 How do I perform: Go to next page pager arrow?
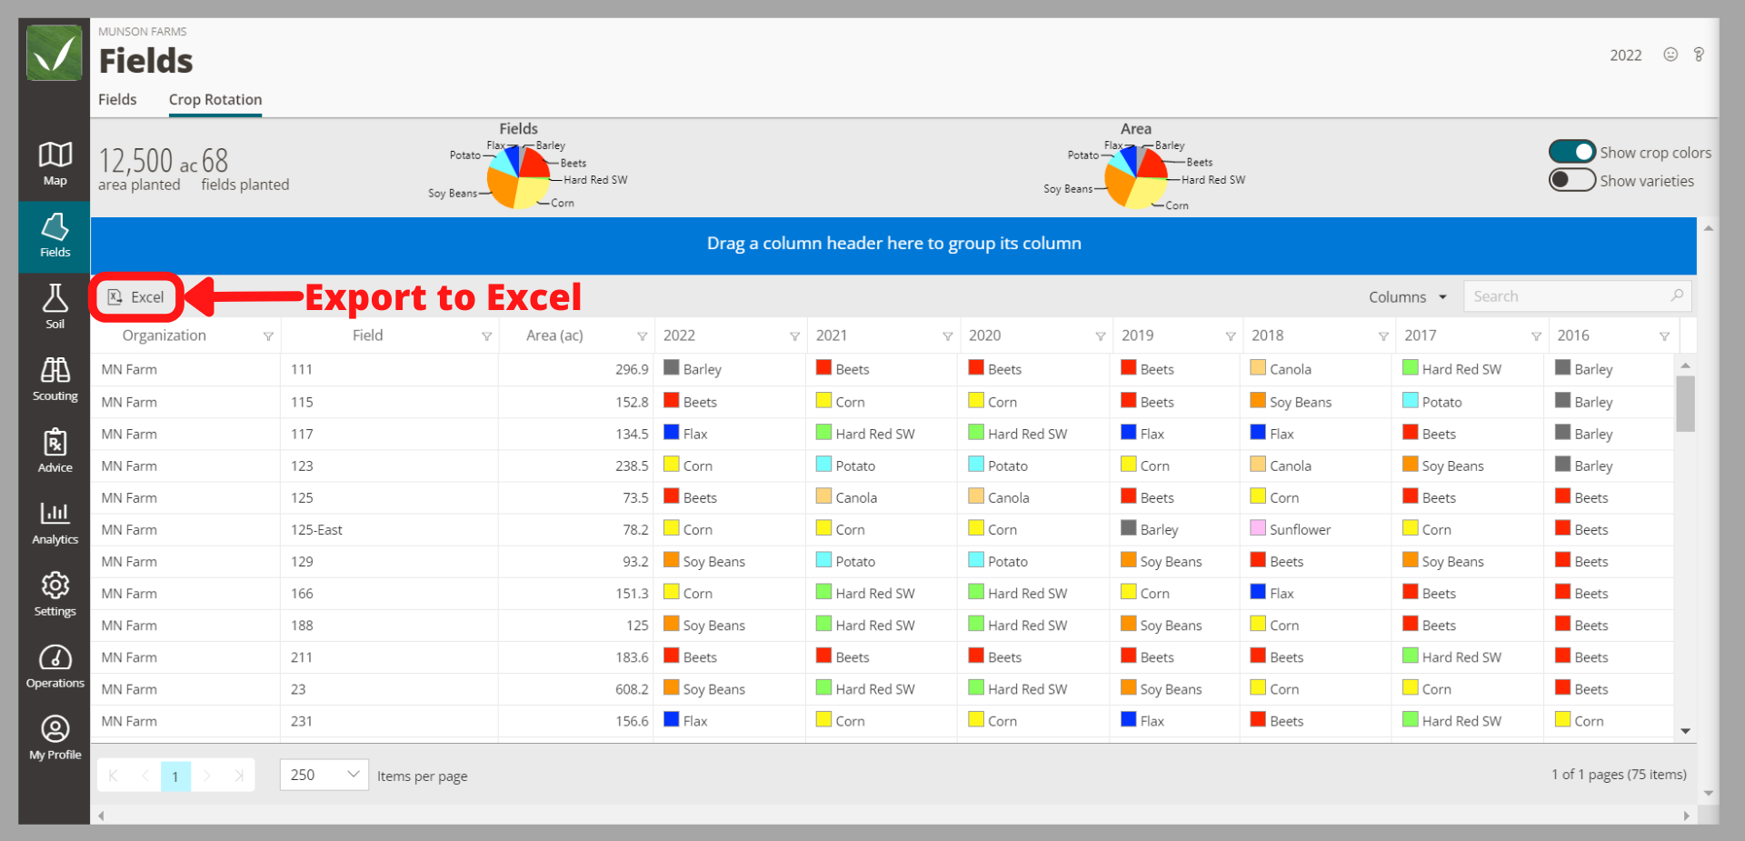pos(207,776)
